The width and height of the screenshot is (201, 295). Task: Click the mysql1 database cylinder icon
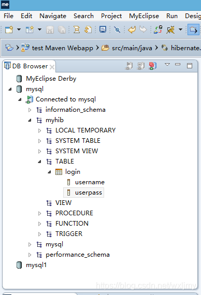[19, 265]
